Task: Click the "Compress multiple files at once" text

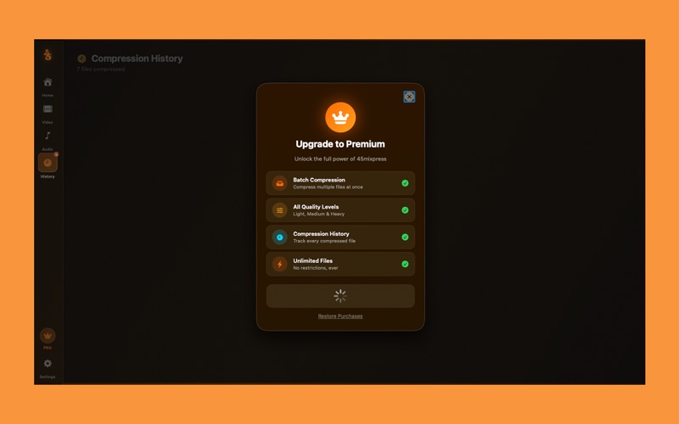Action: pos(328,187)
